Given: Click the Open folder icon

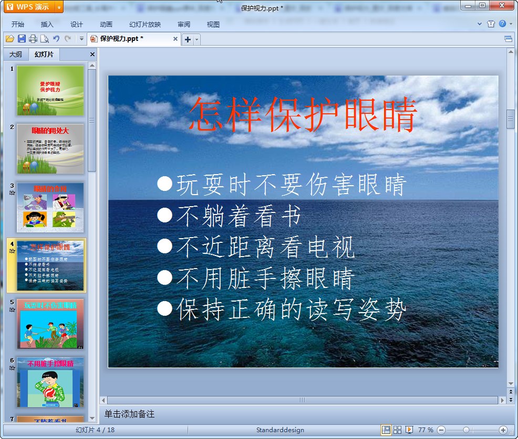Looking at the screenshot, I should coord(10,39).
